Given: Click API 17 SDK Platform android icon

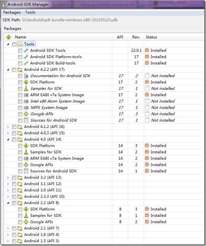Looking at the screenshot, I should pos(26,82).
